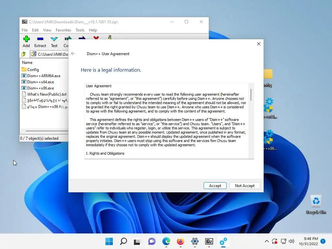Minimize the 7-Zip window
Image resolution: width=332 pixels, height=249 pixels.
click(x=172, y=22)
